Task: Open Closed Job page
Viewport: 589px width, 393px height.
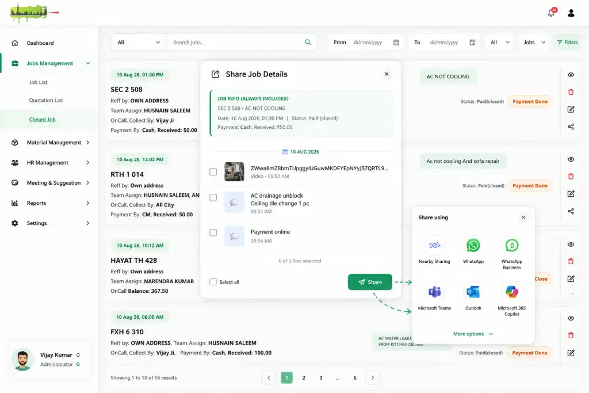Action: point(42,120)
